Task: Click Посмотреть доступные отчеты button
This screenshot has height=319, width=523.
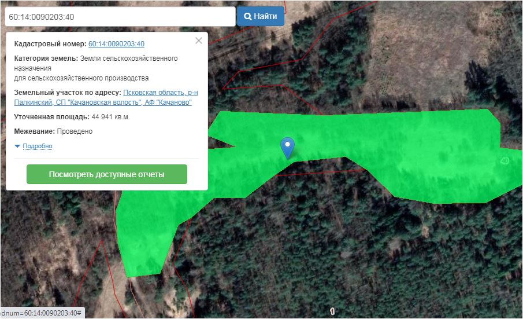Action: [107, 174]
